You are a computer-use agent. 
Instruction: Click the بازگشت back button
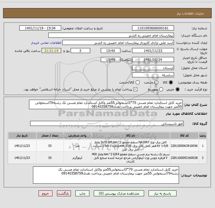coord(64,193)
